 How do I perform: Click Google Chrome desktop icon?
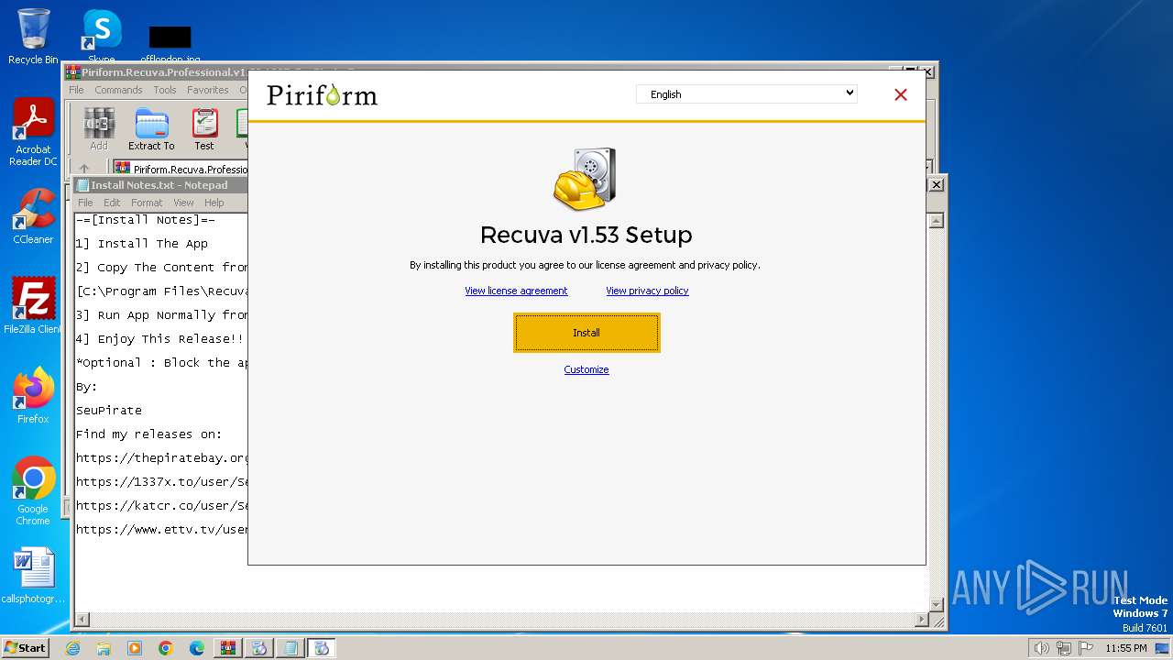[33, 491]
